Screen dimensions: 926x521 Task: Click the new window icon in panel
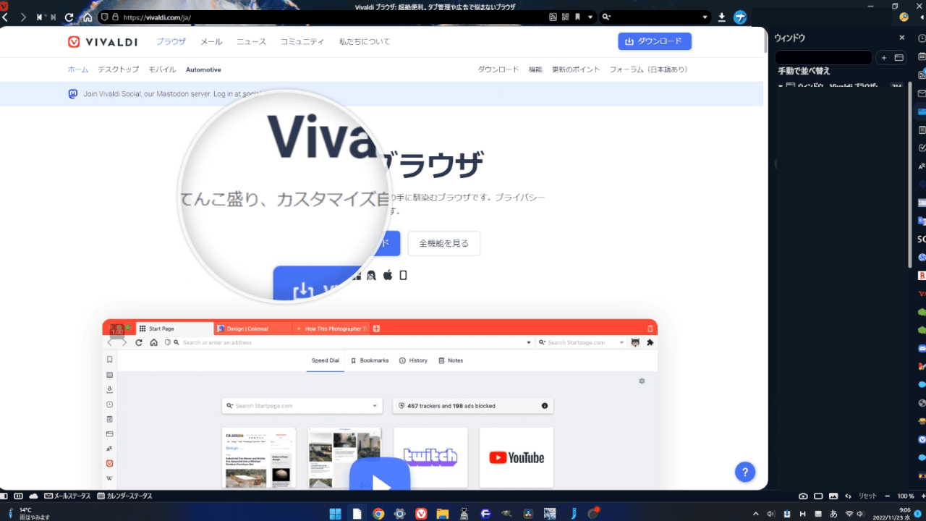click(x=899, y=57)
